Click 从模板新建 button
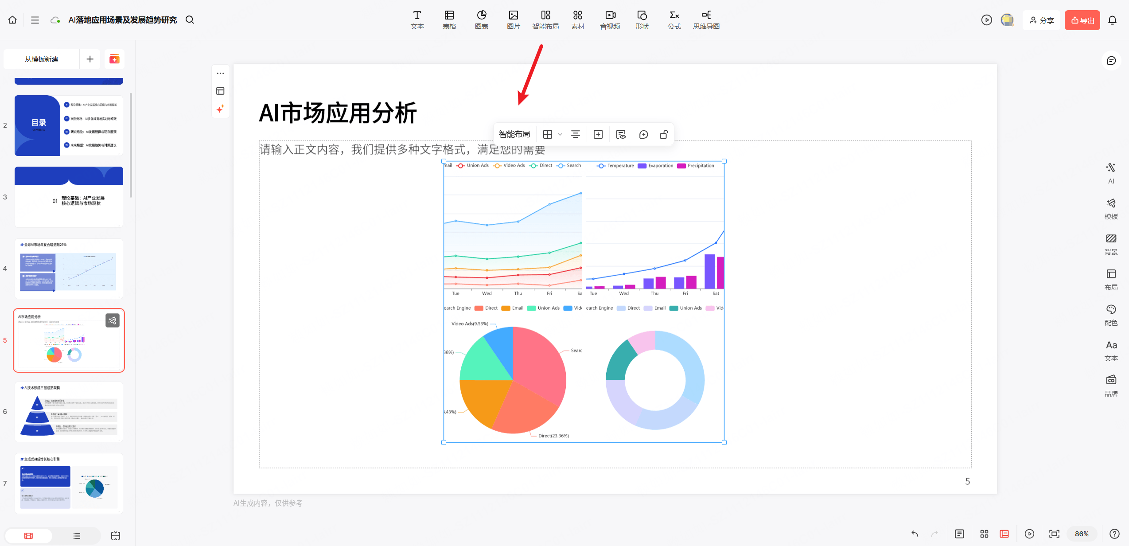The image size is (1129, 546). pos(42,59)
